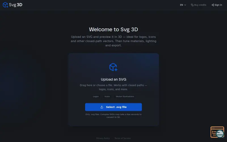
Task: Open the EN language dropdown
Action: click(183, 5)
